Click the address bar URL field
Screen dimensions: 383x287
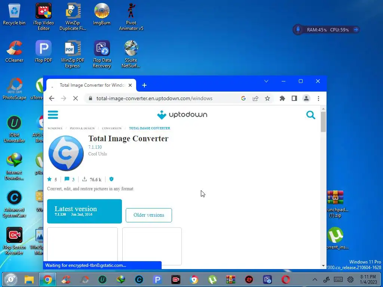154,98
